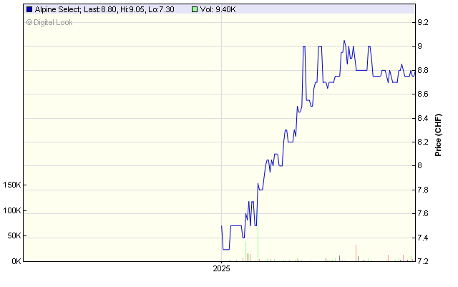Select the 9.2 price axis label

coord(424,22)
